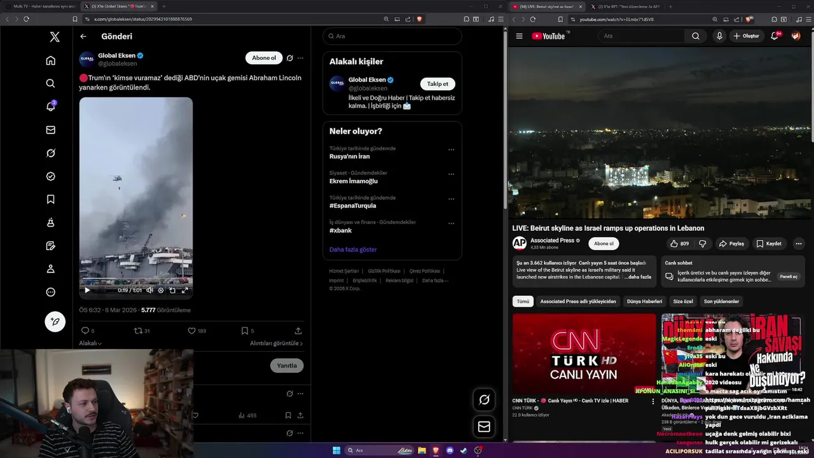The width and height of the screenshot is (814, 458).
Task: Select the Dünya Haberleri filter chip
Action: pos(644,302)
